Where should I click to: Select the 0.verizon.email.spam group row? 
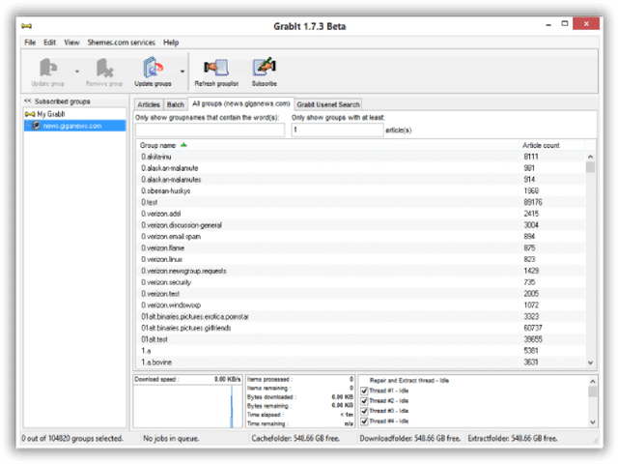360,237
